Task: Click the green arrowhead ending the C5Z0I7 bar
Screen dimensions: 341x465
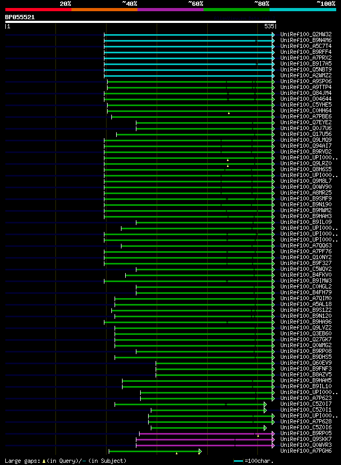Action: (265, 404)
